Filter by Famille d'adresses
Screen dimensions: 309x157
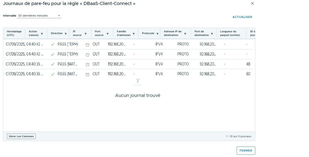[x=133, y=34]
